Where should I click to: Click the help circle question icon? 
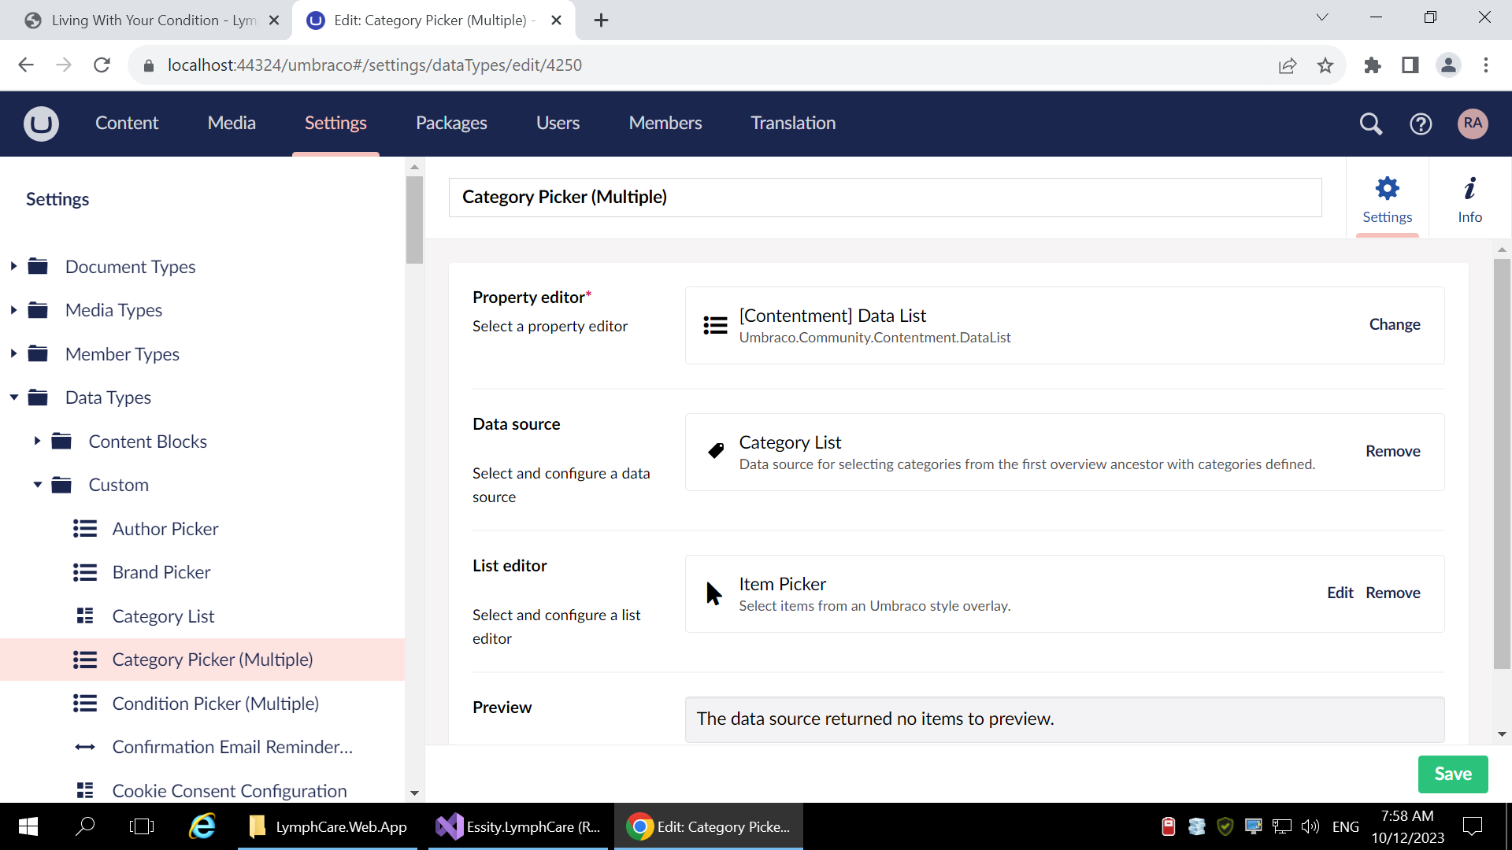(x=1421, y=124)
